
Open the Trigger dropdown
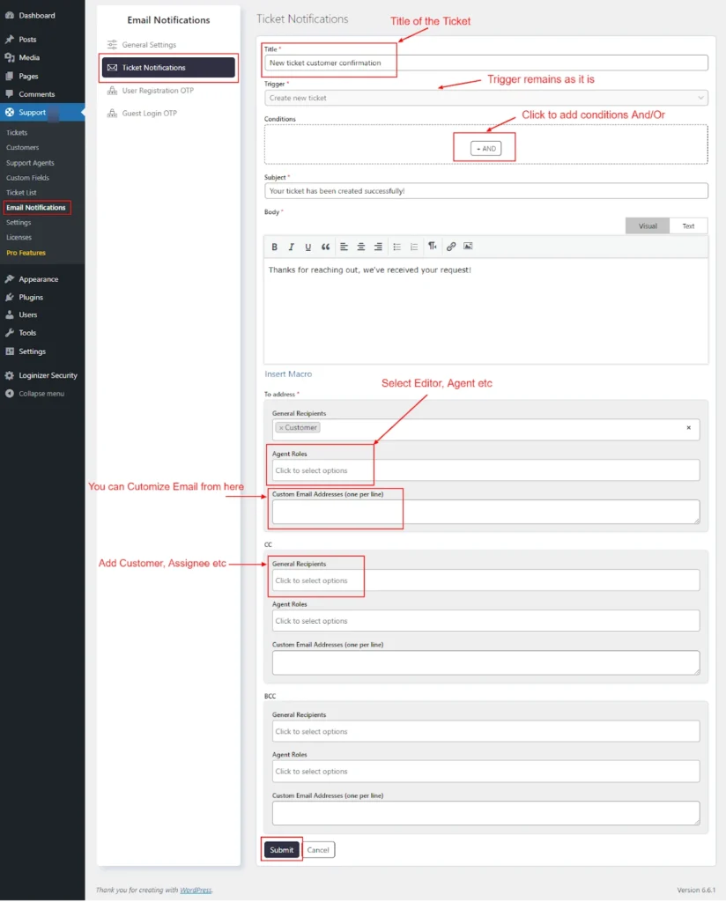485,97
